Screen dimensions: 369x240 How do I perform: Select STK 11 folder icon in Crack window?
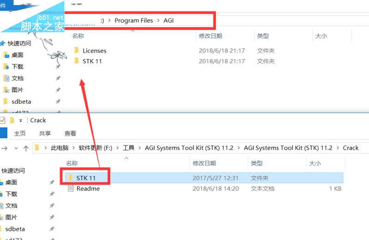coord(70,177)
